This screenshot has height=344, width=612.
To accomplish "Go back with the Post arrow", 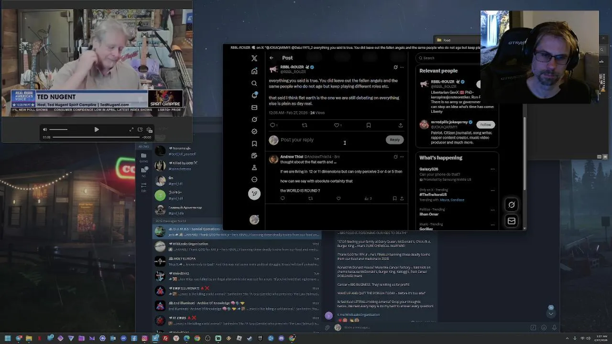I will [271, 58].
